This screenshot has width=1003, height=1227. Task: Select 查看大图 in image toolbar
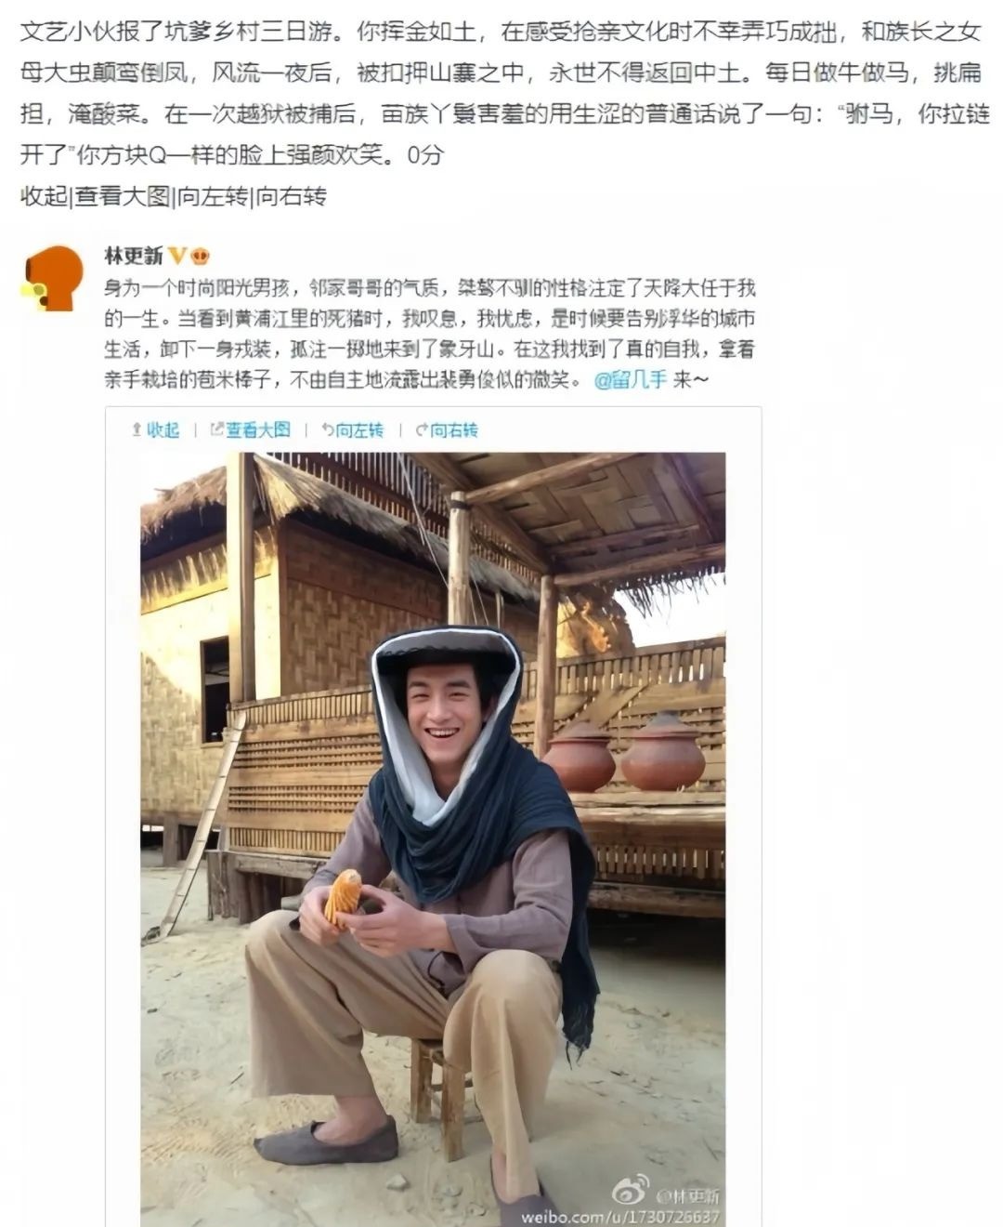tap(258, 429)
